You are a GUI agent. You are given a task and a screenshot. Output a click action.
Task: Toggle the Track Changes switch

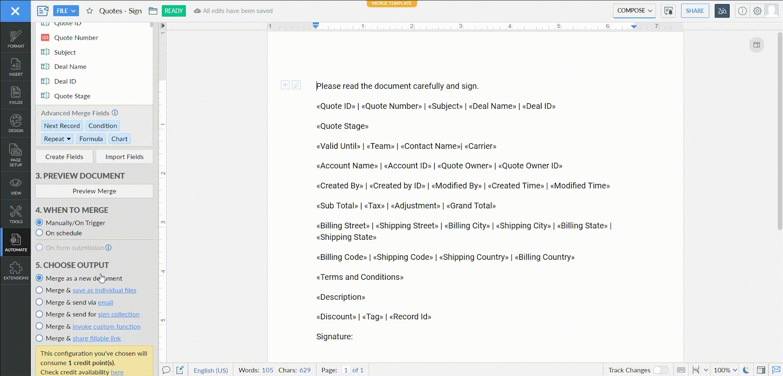pyautogui.click(x=660, y=370)
